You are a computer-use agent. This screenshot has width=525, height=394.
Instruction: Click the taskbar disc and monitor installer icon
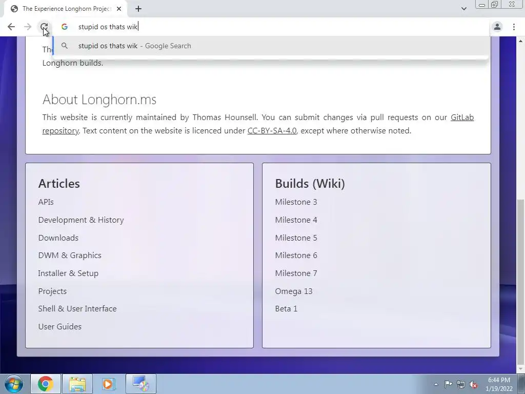(x=140, y=384)
